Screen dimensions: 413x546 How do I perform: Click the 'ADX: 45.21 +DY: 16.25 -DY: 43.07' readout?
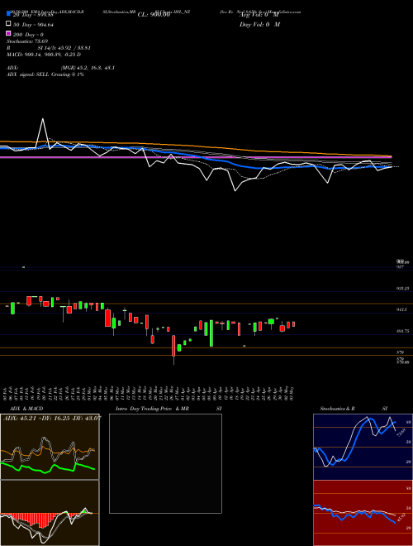[52, 419]
